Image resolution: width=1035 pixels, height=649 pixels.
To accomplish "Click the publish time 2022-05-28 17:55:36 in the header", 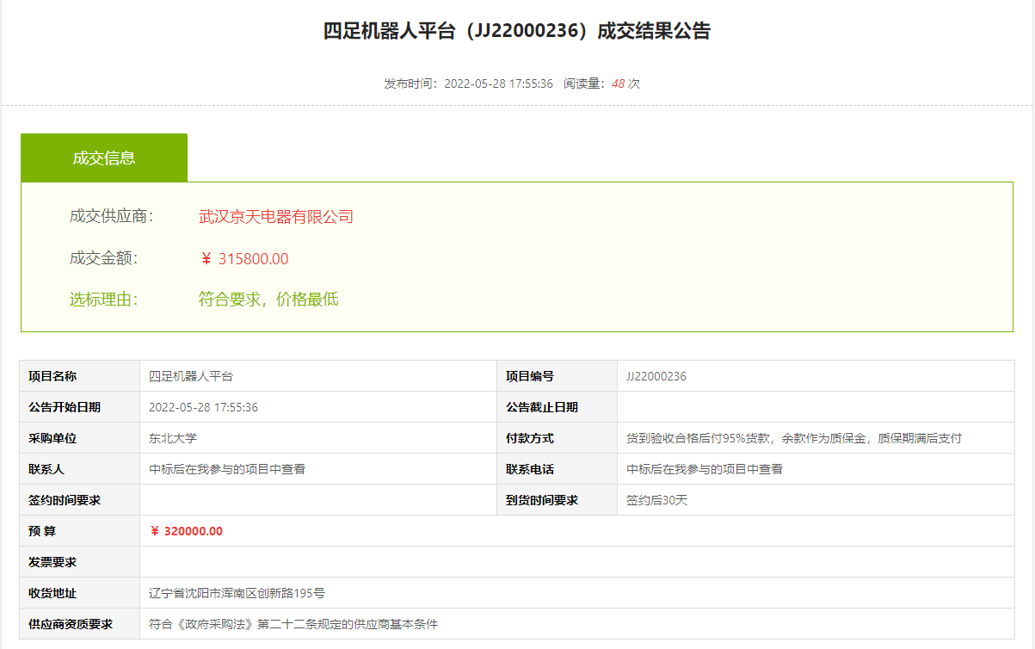I will coord(499,83).
